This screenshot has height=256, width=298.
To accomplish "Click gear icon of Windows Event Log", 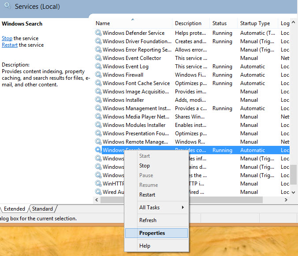I will pyautogui.click(x=98, y=66).
